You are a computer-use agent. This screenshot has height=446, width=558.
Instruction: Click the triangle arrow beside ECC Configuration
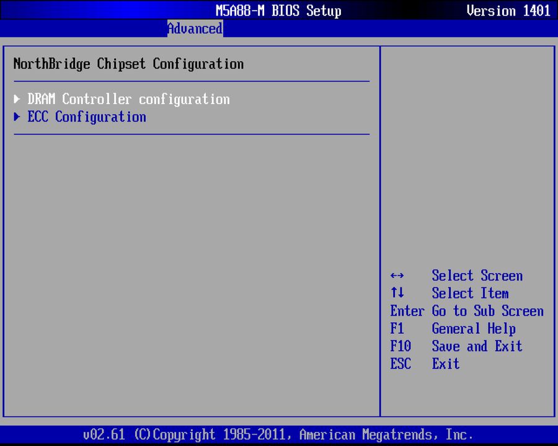tap(17, 116)
